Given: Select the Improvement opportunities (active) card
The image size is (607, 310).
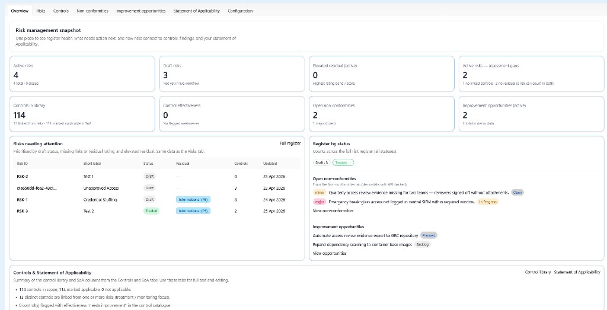Looking at the screenshot, I should click(x=532, y=114).
